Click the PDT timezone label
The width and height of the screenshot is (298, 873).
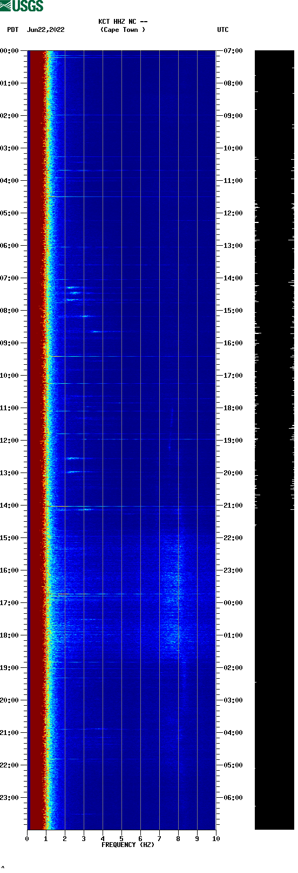click(13, 30)
